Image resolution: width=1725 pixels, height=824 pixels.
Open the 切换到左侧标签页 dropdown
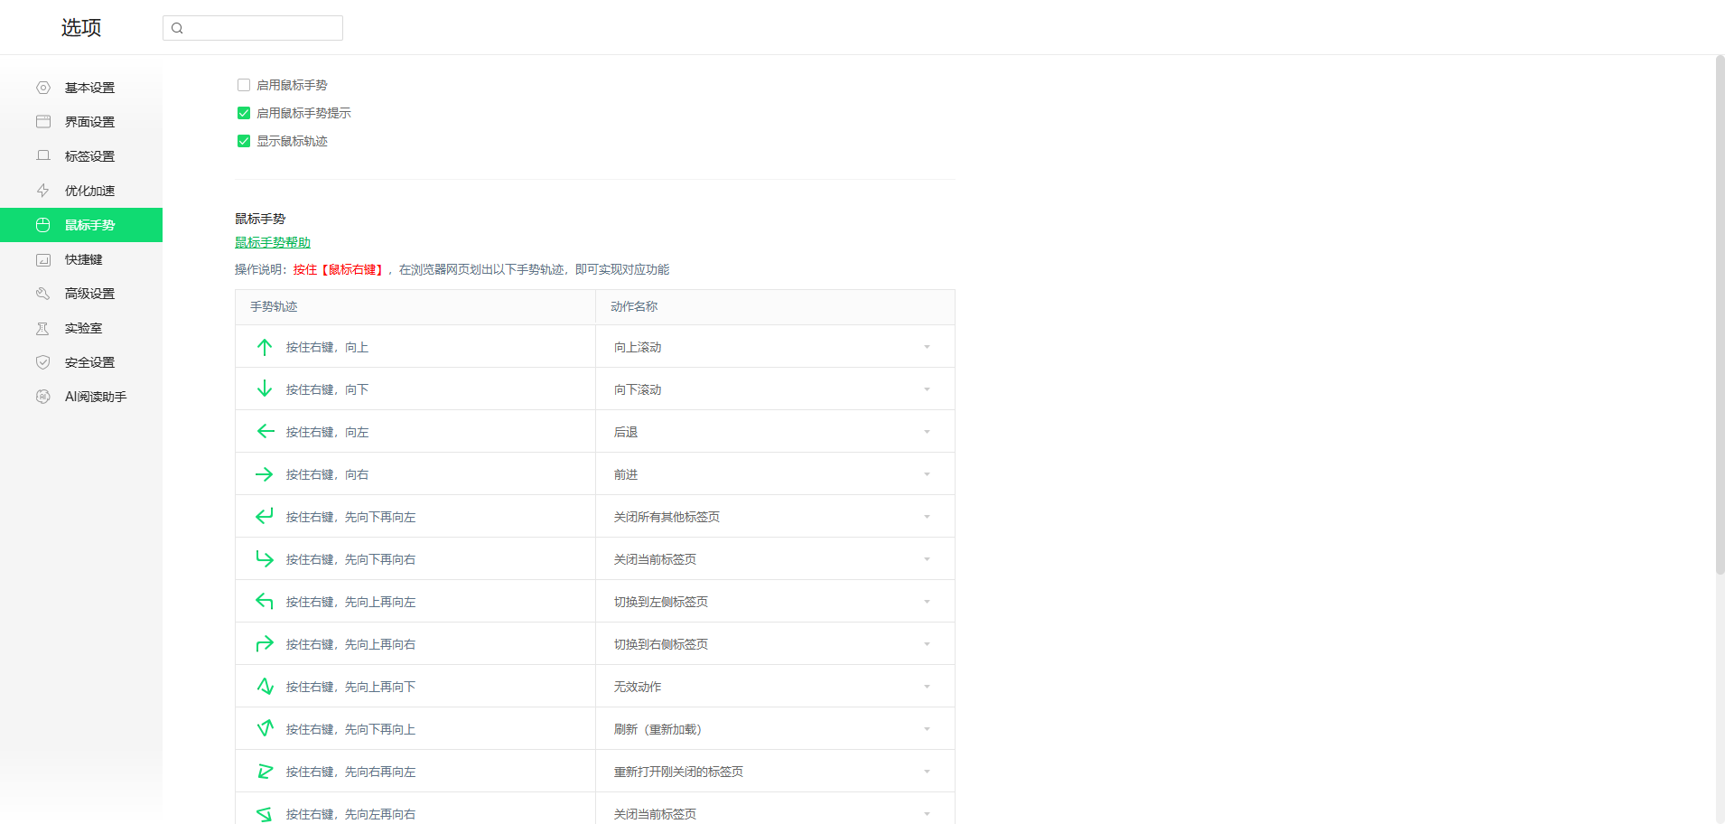[775, 602]
